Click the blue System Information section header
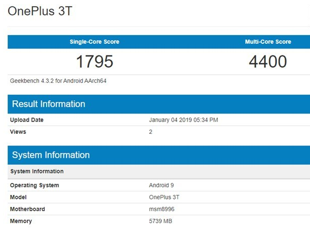 click(159, 155)
